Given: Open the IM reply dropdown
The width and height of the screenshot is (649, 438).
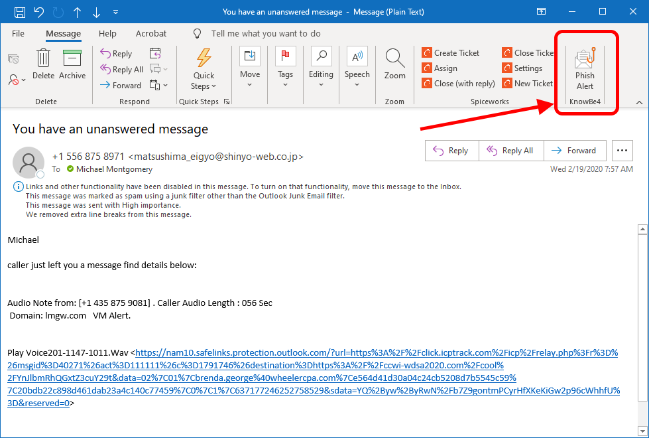Looking at the screenshot, I should pos(159,69).
